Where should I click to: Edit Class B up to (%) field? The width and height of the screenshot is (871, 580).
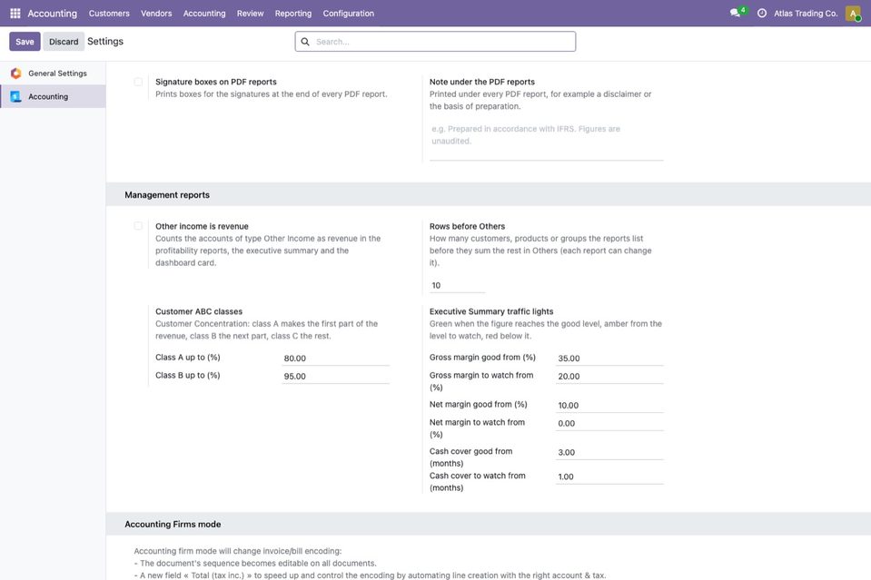pos(335,376)
